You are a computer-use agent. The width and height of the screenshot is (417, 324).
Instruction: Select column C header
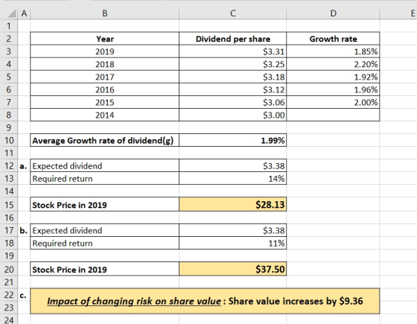(x=232, y=13)
